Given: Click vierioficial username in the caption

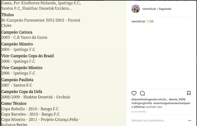Looking at the screenshot, I should pyautogui.click(x=138, y=21).
